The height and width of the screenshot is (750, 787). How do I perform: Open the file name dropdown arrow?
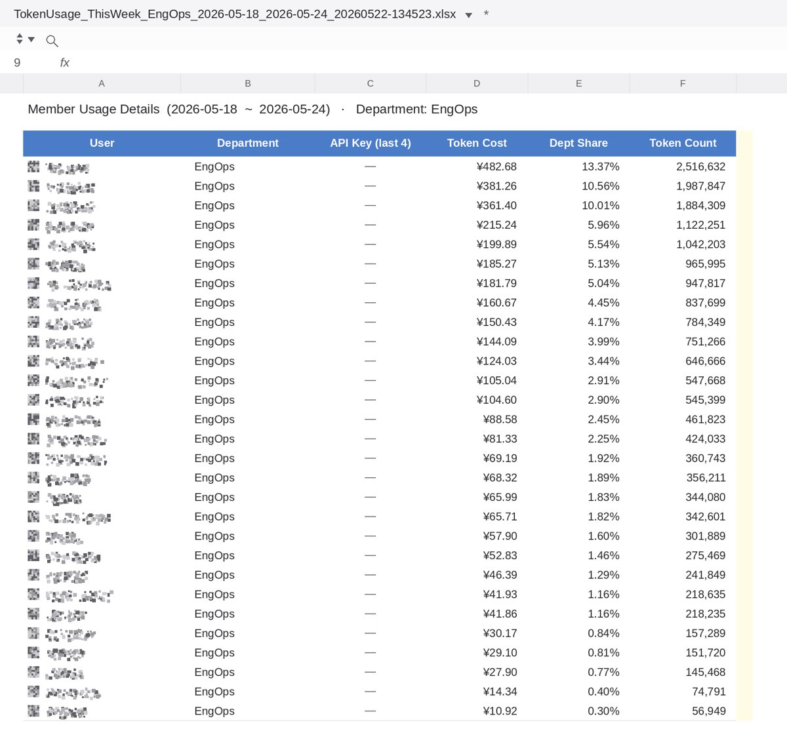tap(468, 15)
